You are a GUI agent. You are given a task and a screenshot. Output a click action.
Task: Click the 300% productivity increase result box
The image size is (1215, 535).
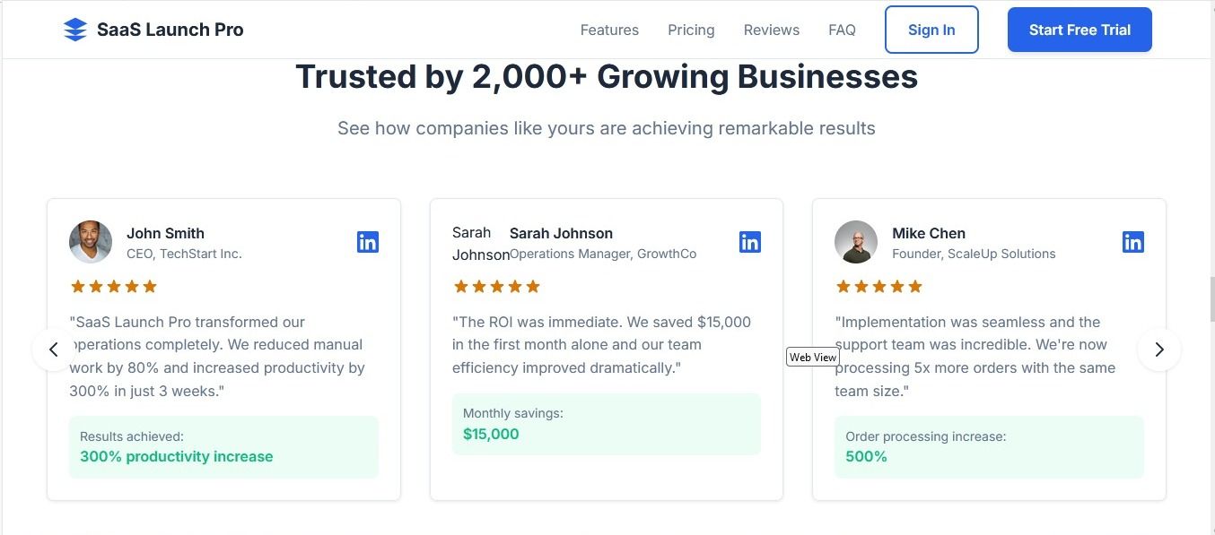click(x=223, y=446)
